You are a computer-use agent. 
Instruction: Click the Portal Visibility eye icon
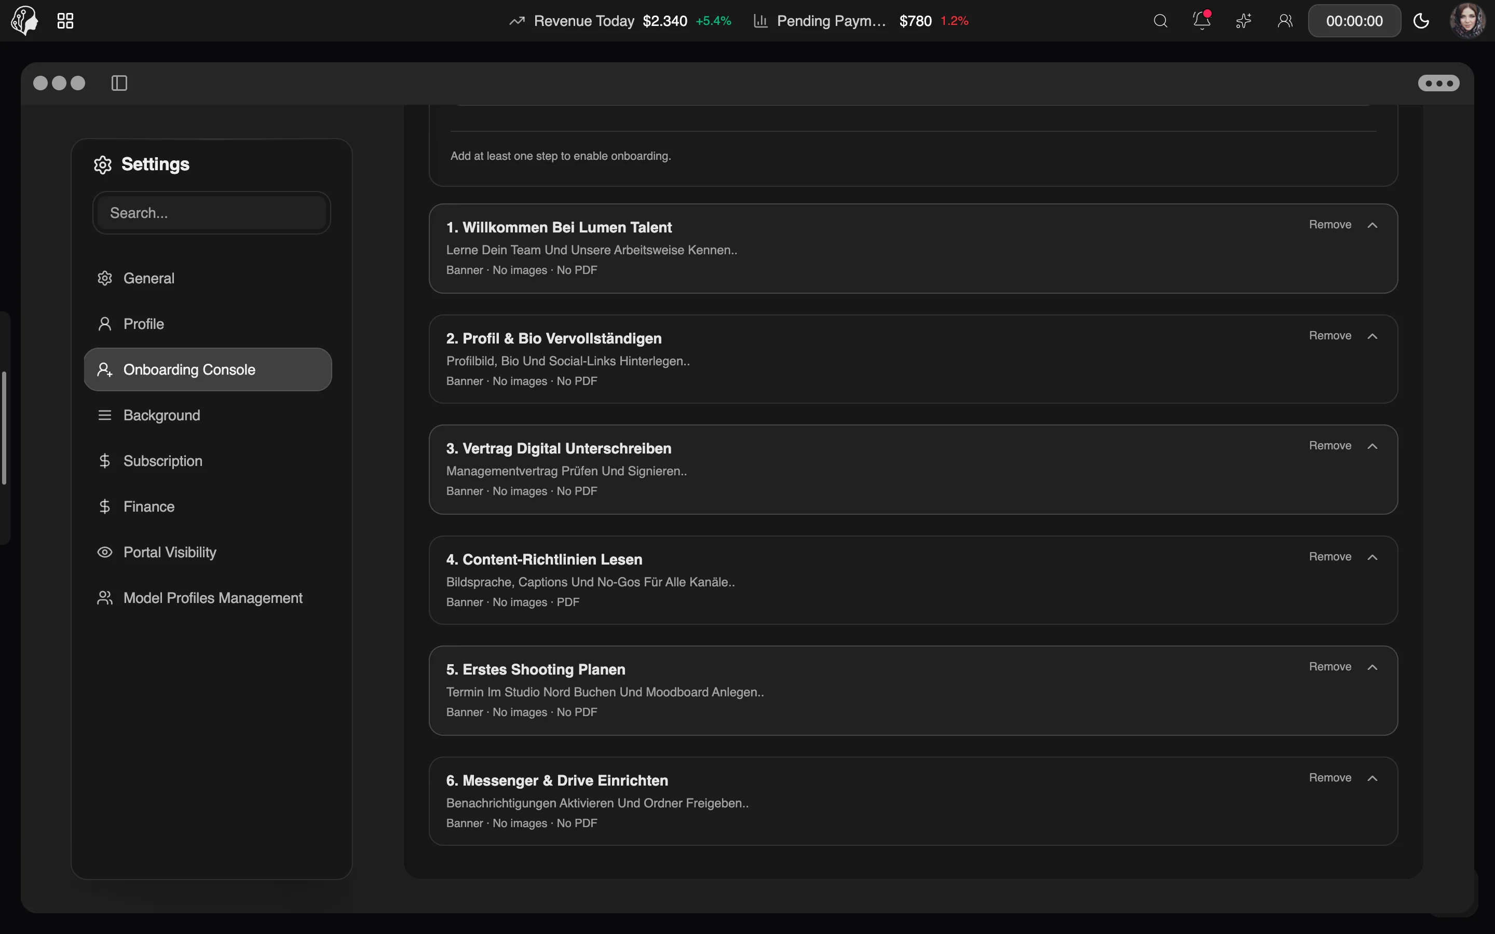pyautogui.click(x=105, y=552)
